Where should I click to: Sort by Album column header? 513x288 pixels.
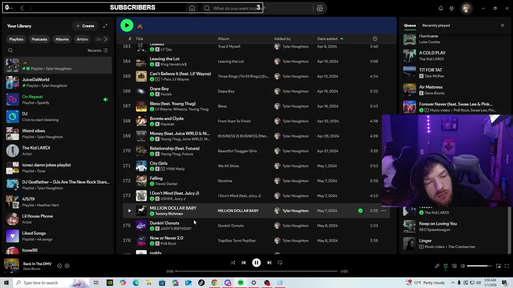[224, 39]
